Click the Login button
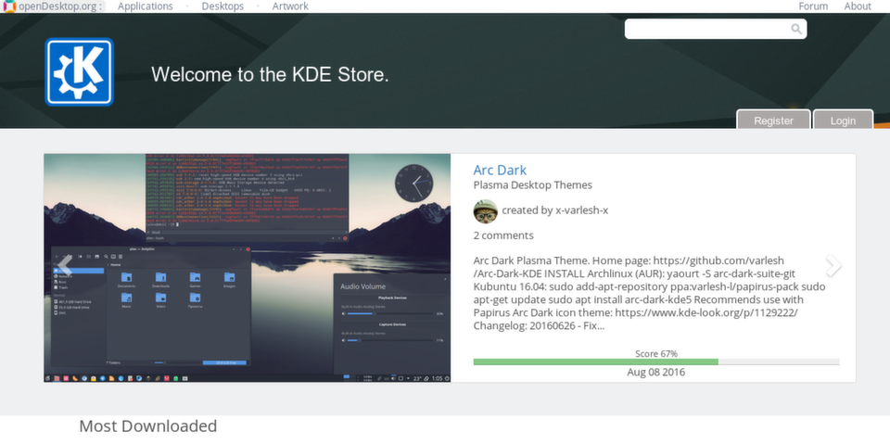Screen dimensions: 890x444 (843, 120)
